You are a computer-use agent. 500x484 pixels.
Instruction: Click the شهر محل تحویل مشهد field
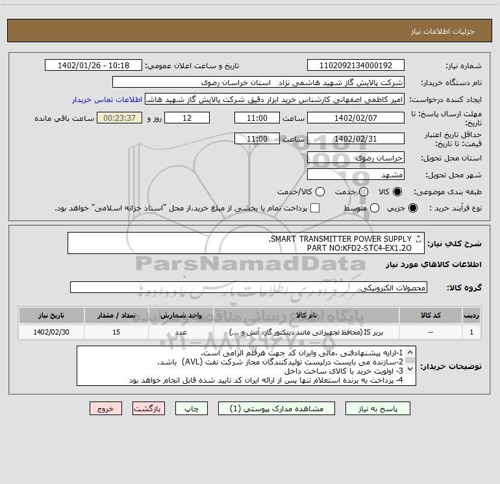point(356,175)
